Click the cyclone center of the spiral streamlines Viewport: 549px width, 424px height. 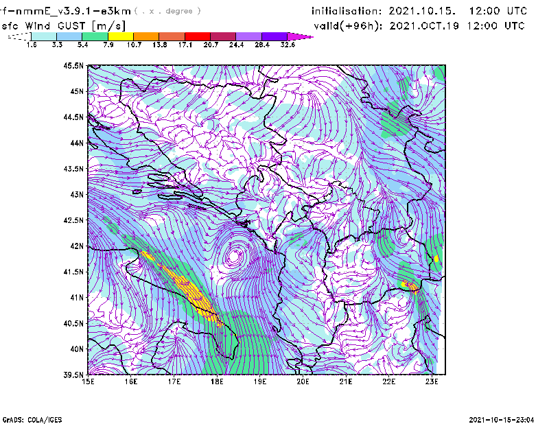pyautogui.click(x=234, y=256)
